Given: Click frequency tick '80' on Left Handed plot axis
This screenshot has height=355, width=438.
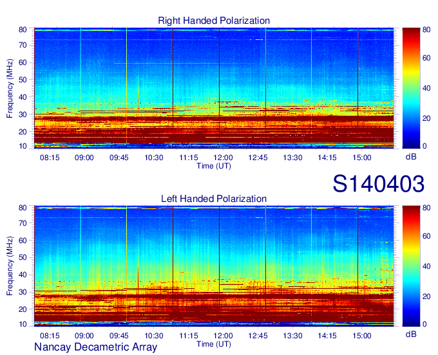Looking at the screenshot, I should 23,208.
